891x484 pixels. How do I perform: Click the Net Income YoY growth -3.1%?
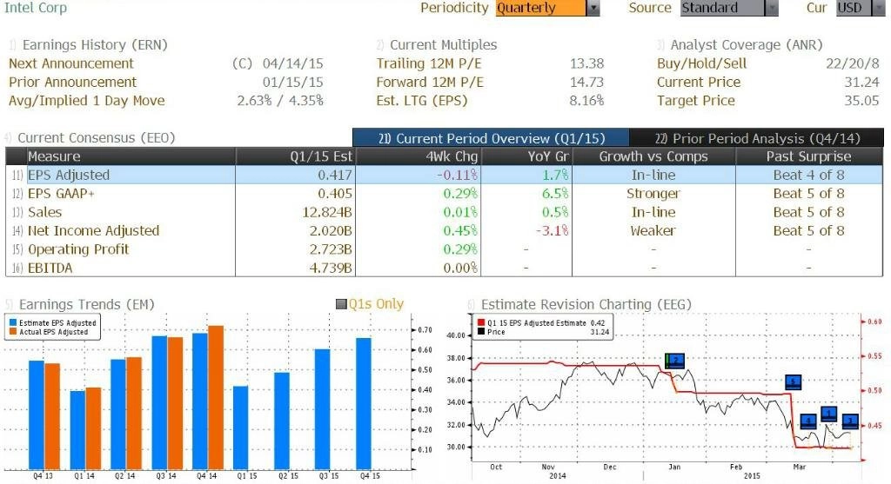553,231
